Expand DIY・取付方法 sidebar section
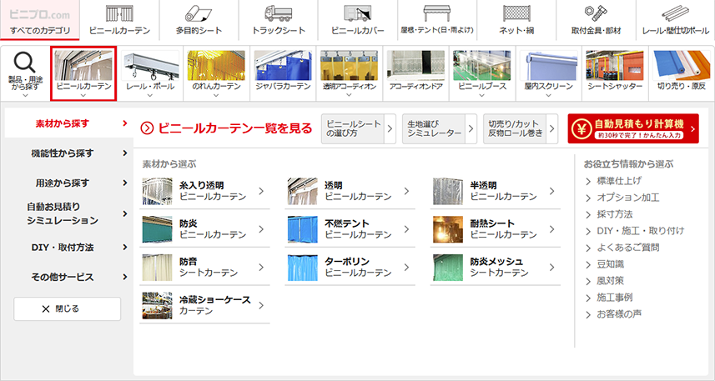Screen dimensions: 715x381 coord(69,248)
